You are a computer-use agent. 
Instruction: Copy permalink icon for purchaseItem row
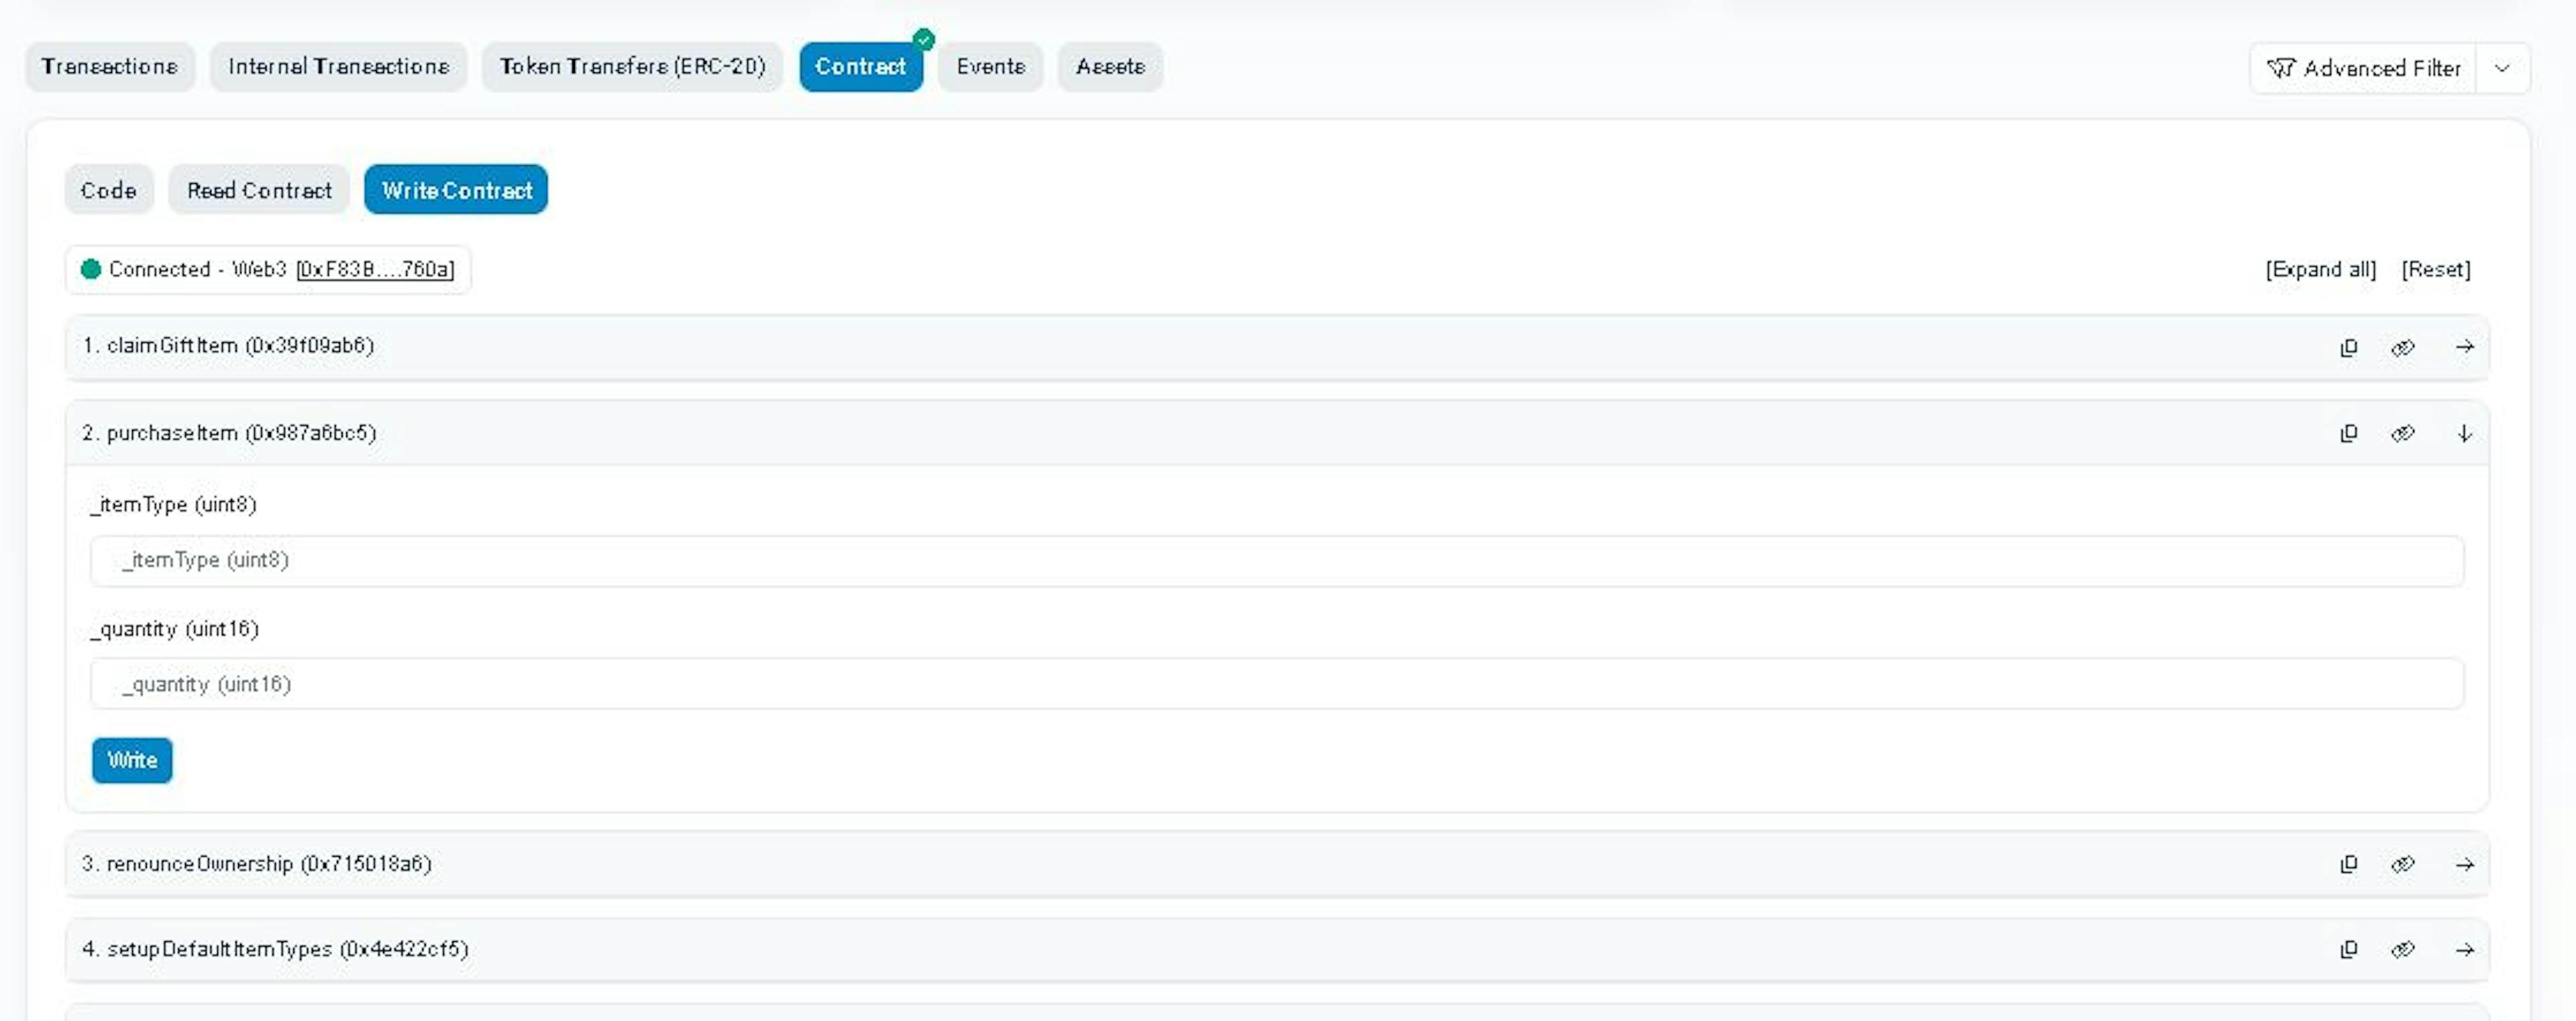2402,433
